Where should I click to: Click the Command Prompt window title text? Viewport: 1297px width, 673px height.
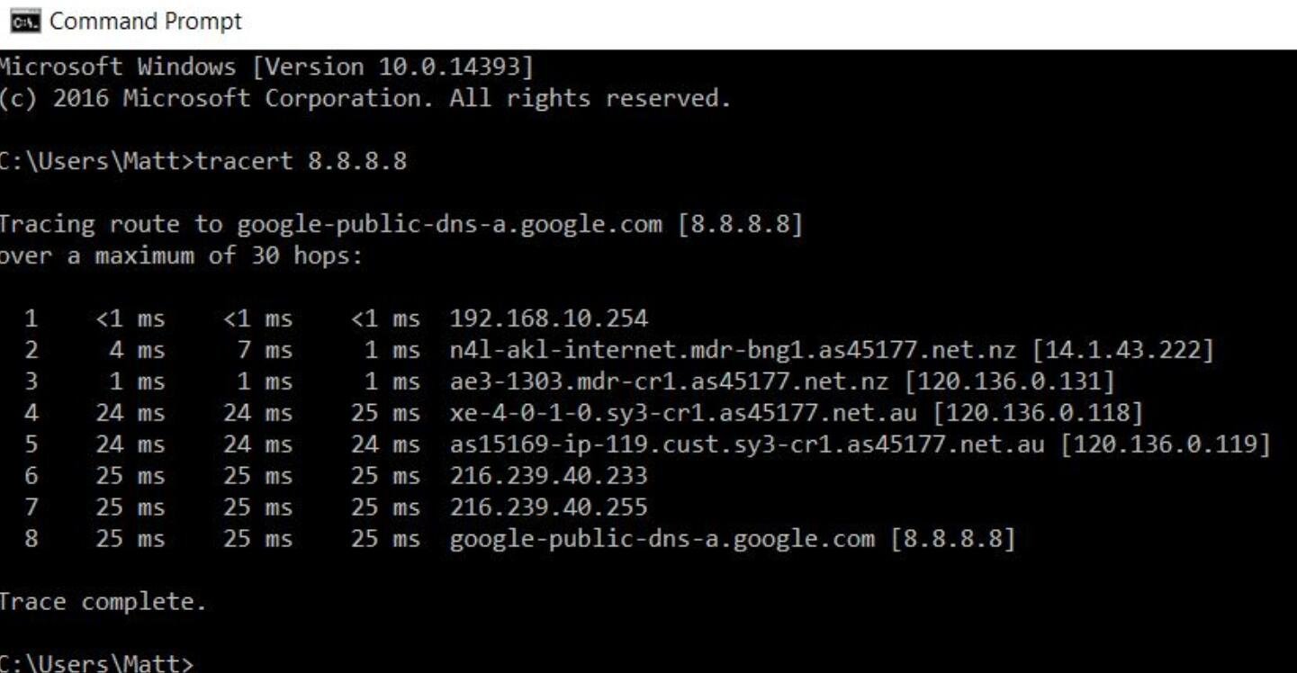pyautogui.click(x=146, y=22)
